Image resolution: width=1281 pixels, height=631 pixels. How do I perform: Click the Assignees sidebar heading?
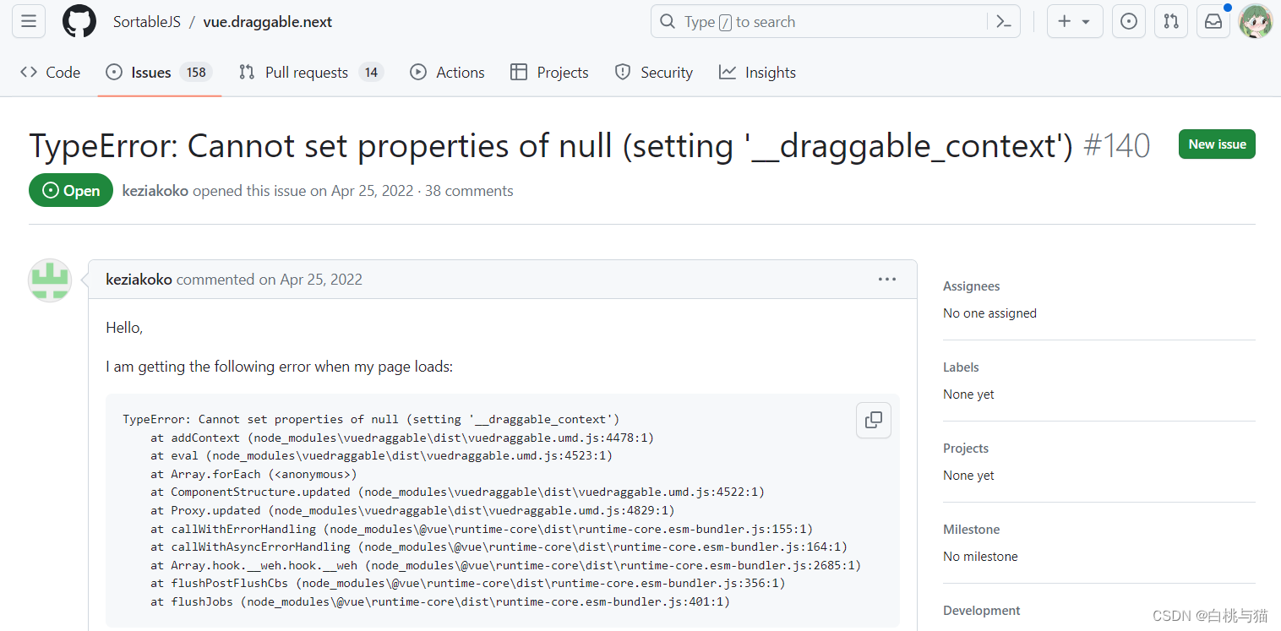tap(971, 286)
